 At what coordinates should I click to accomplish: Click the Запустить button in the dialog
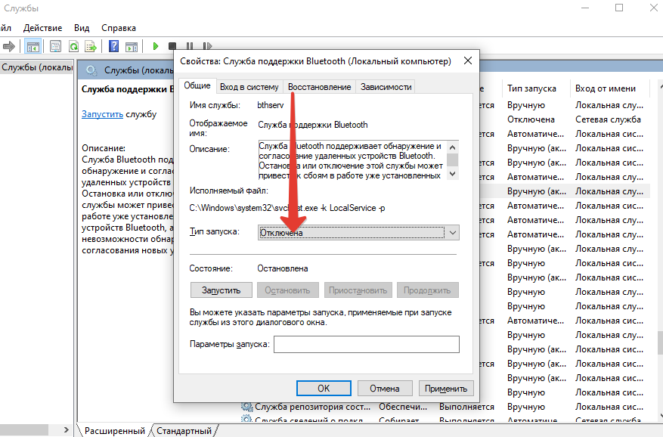(x=221, y=290)
